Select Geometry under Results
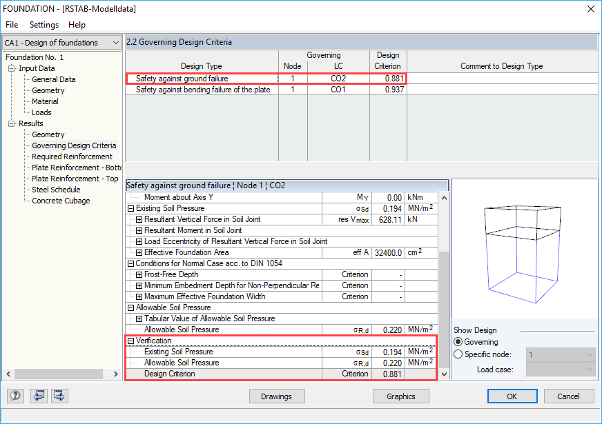Screen dimensions: 602x424 pyautogui.click(x=48, y=134)
